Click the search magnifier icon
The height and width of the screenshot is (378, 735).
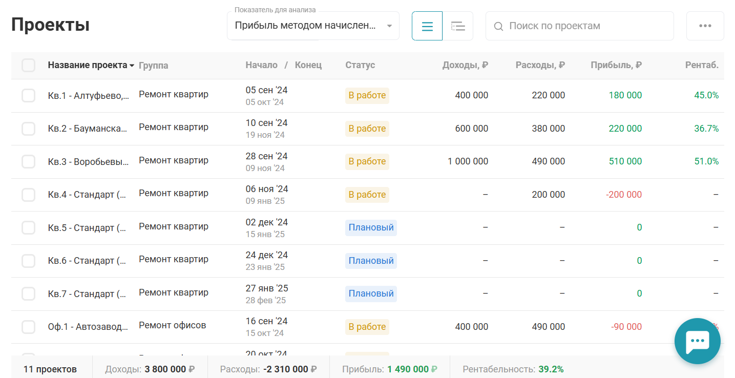[498, 26]
